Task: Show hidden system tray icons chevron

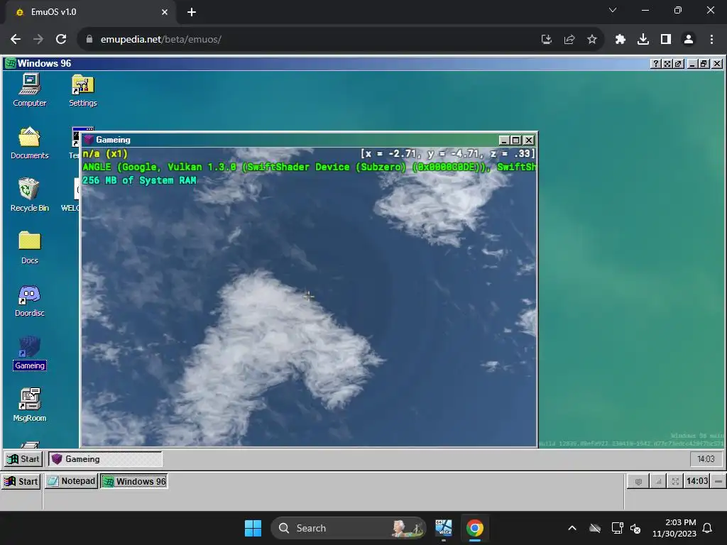Action: coord(572,528)
